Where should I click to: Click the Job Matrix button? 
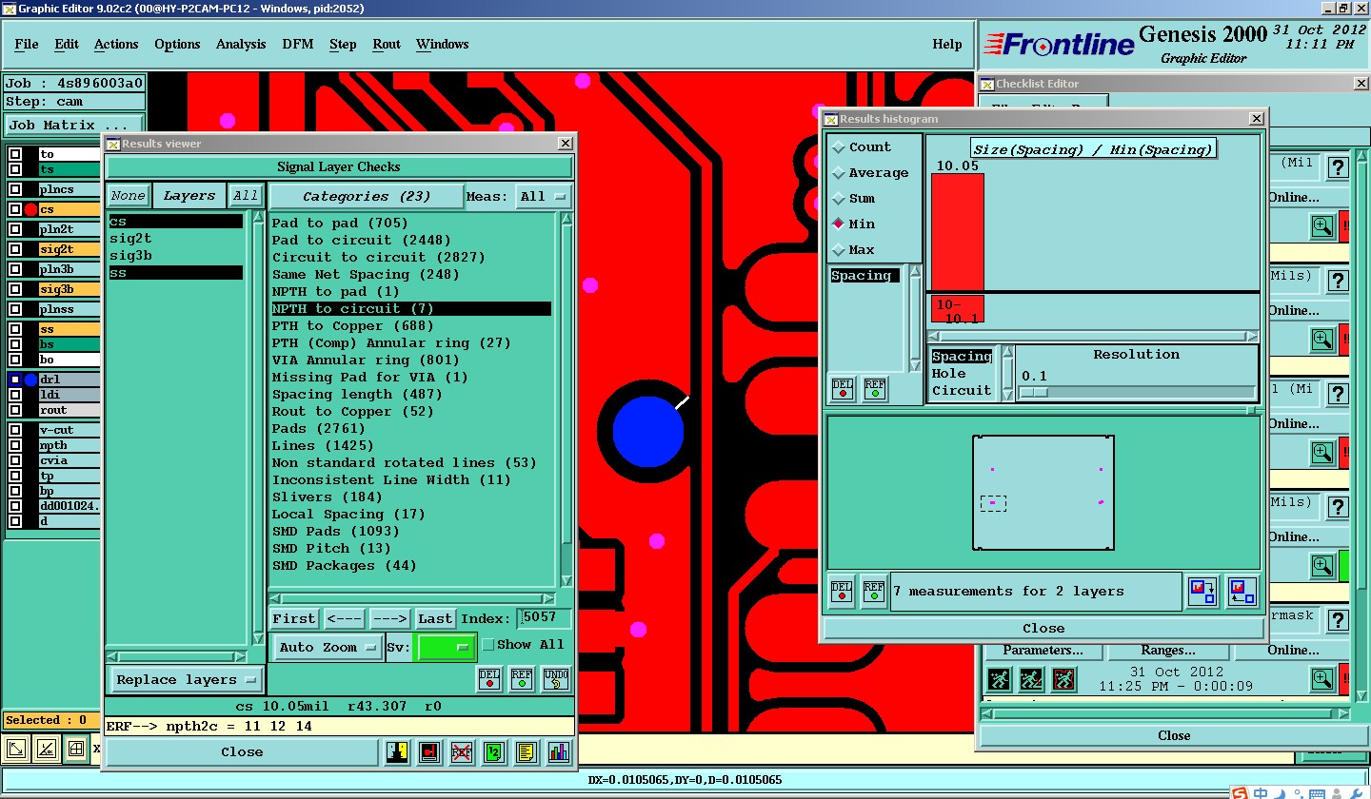point(74,126)
